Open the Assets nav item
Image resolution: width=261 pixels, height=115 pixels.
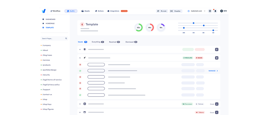[x=86, y=11]
